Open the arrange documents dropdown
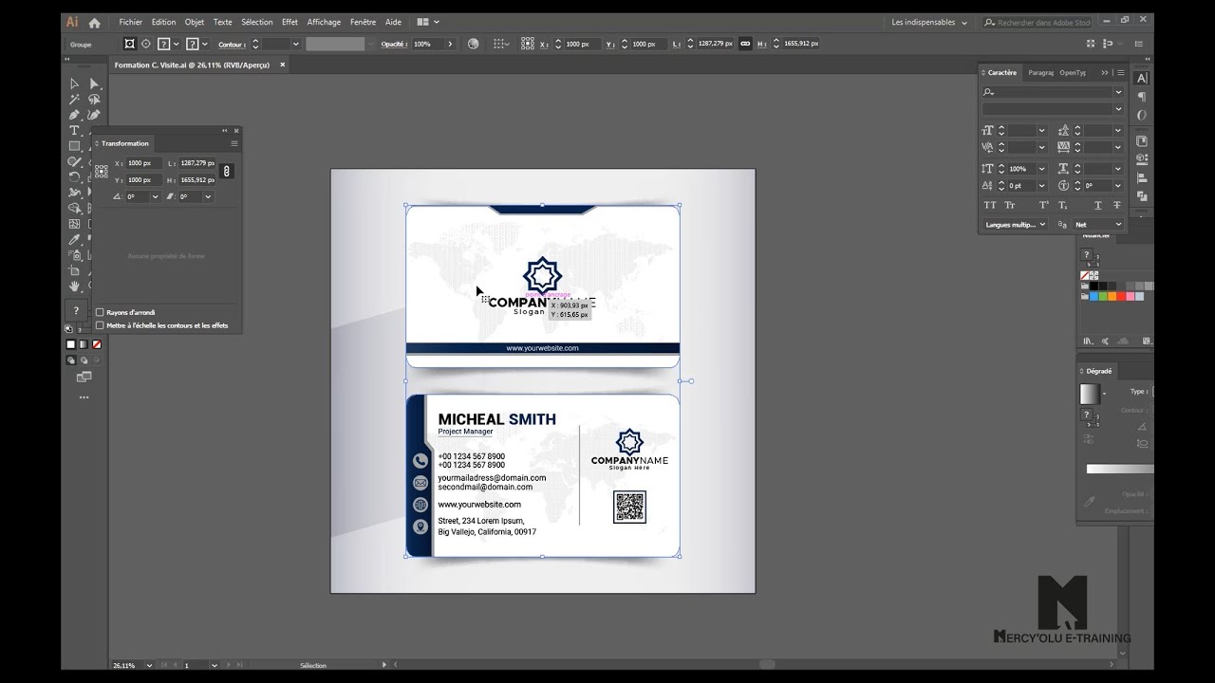This screenshot has height=683, width=1215. click(428, 22)
